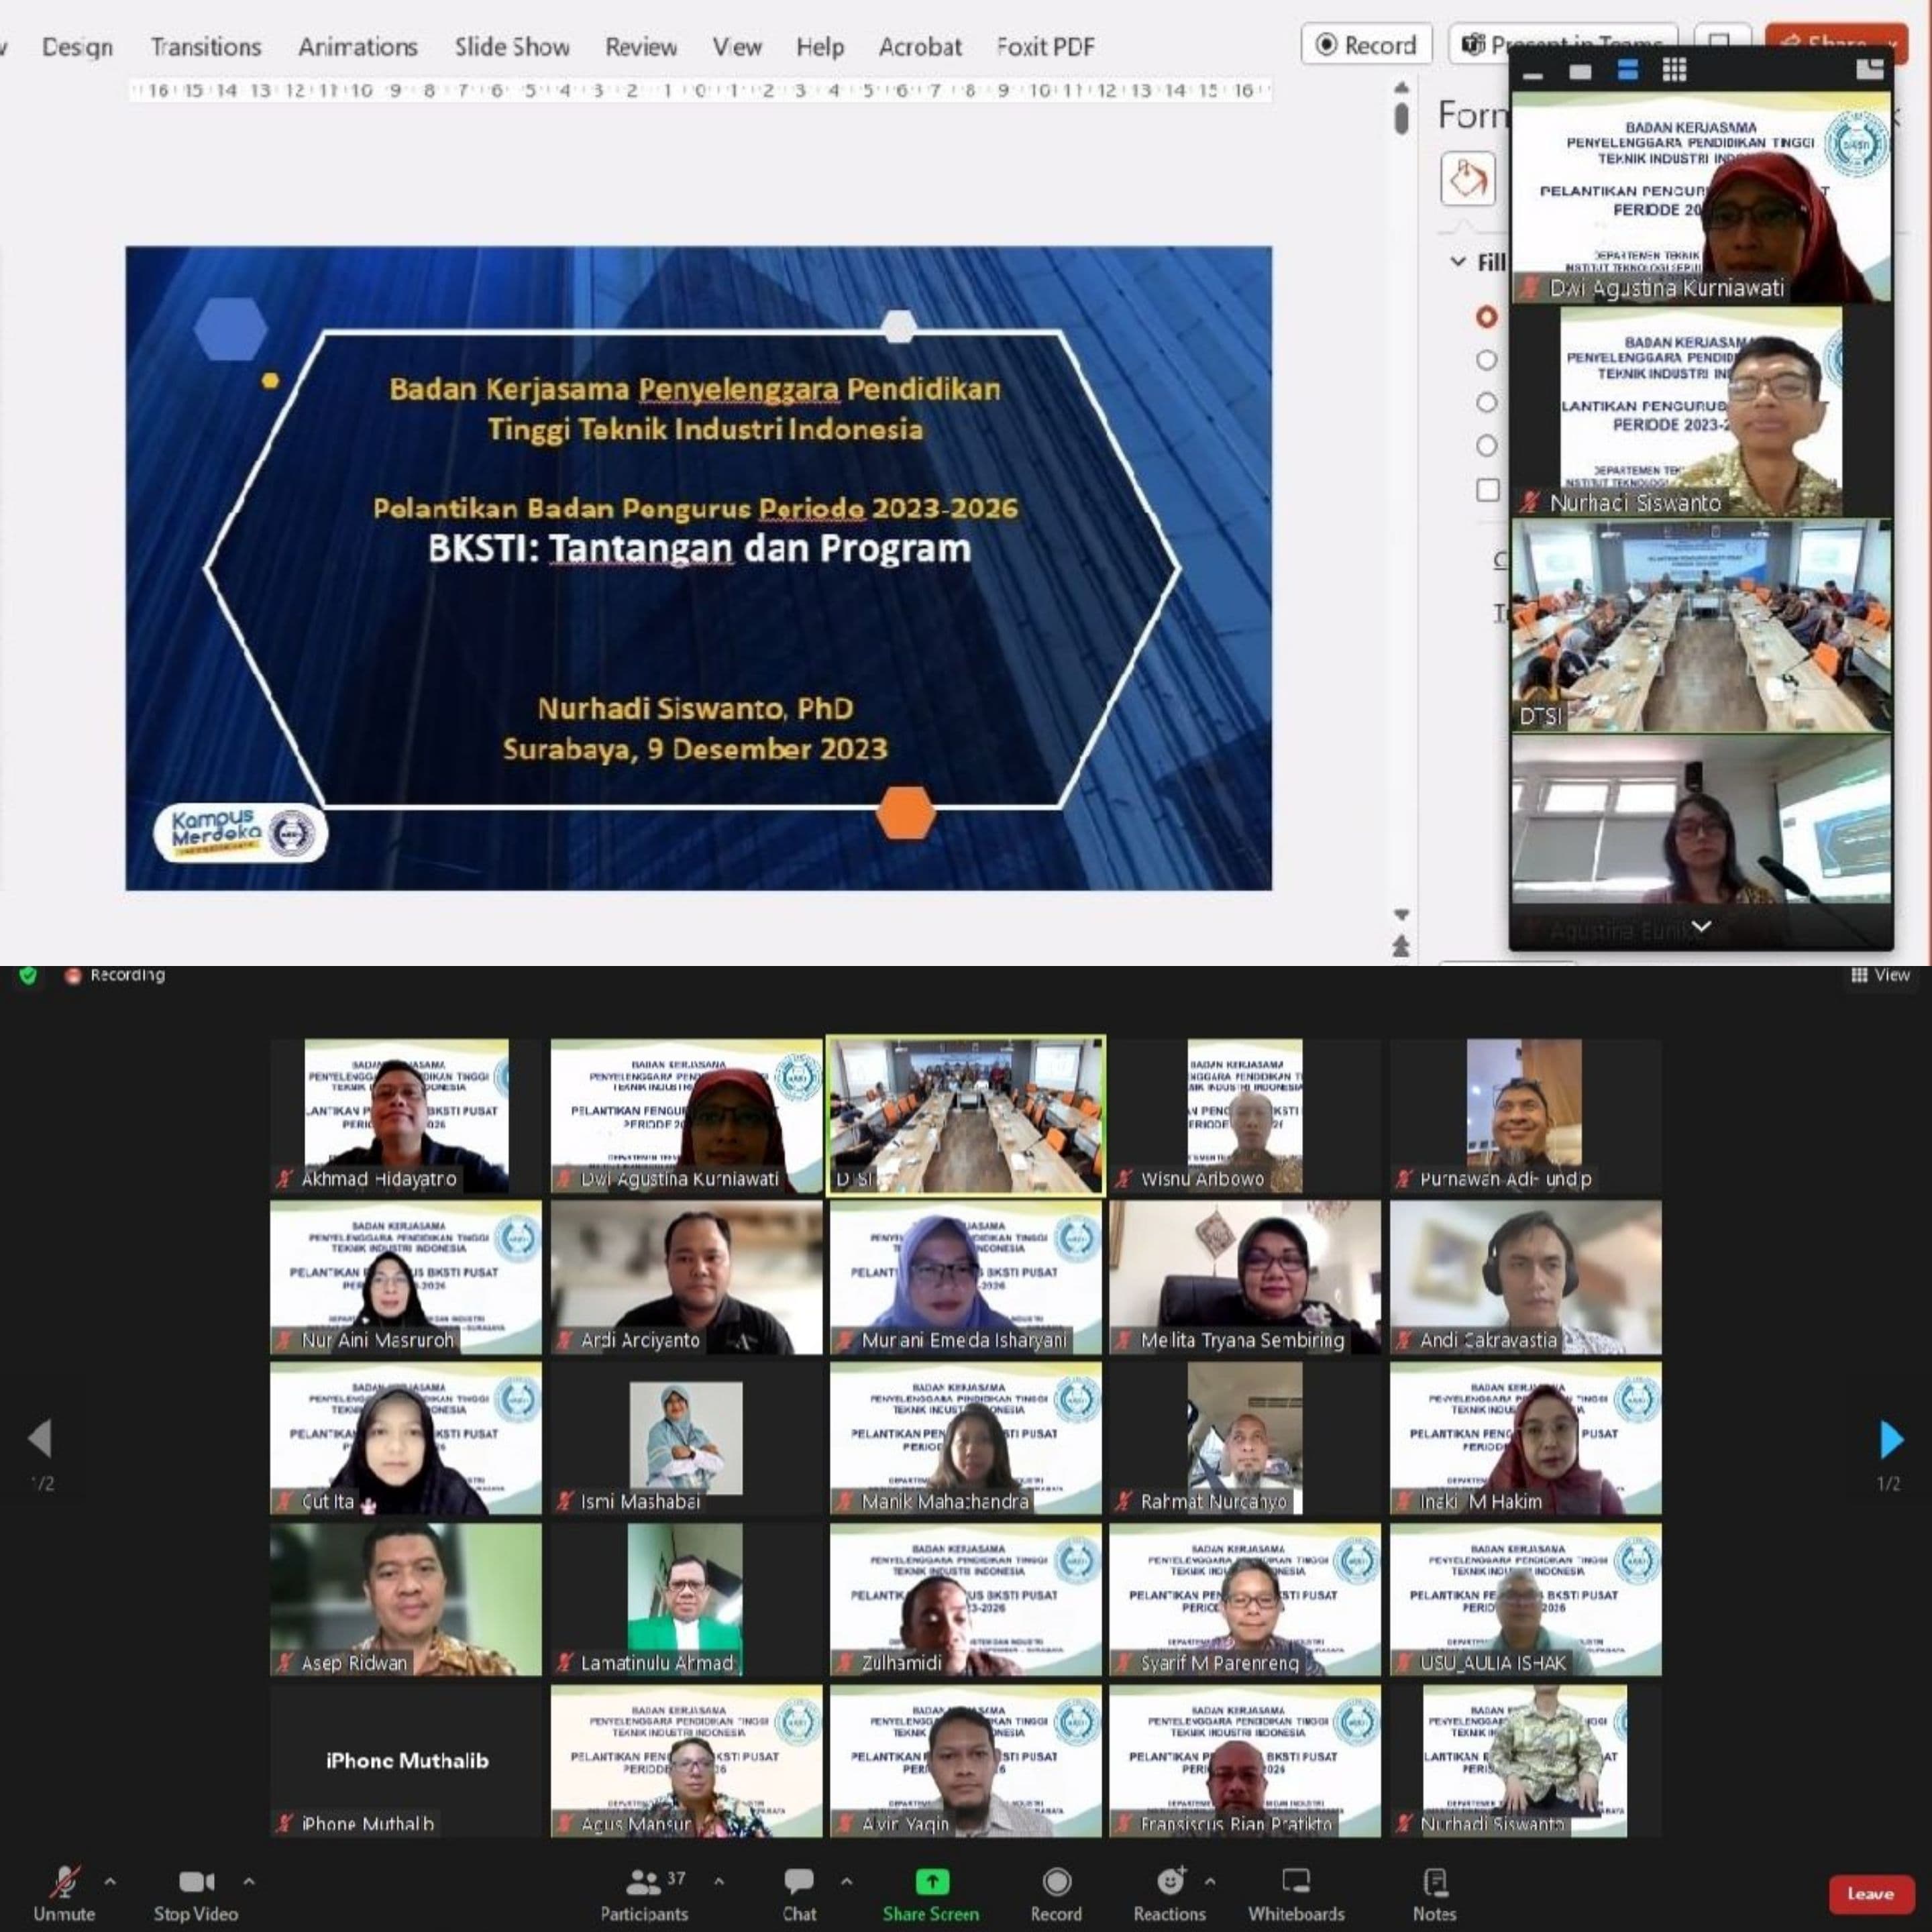The width and height of the screenshot is (1932, 1932).
Task: Open the Foxit PDF ribbon tab
Action: (x=1045, y=47)
